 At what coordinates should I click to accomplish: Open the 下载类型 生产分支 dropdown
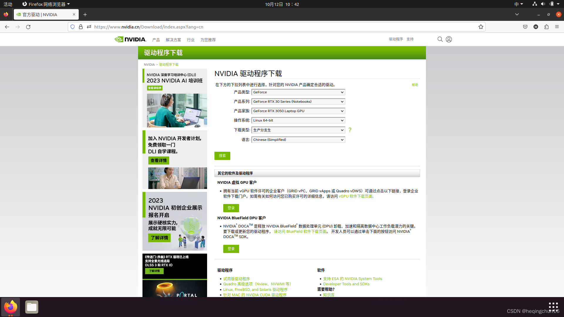[x=298, y=130]
